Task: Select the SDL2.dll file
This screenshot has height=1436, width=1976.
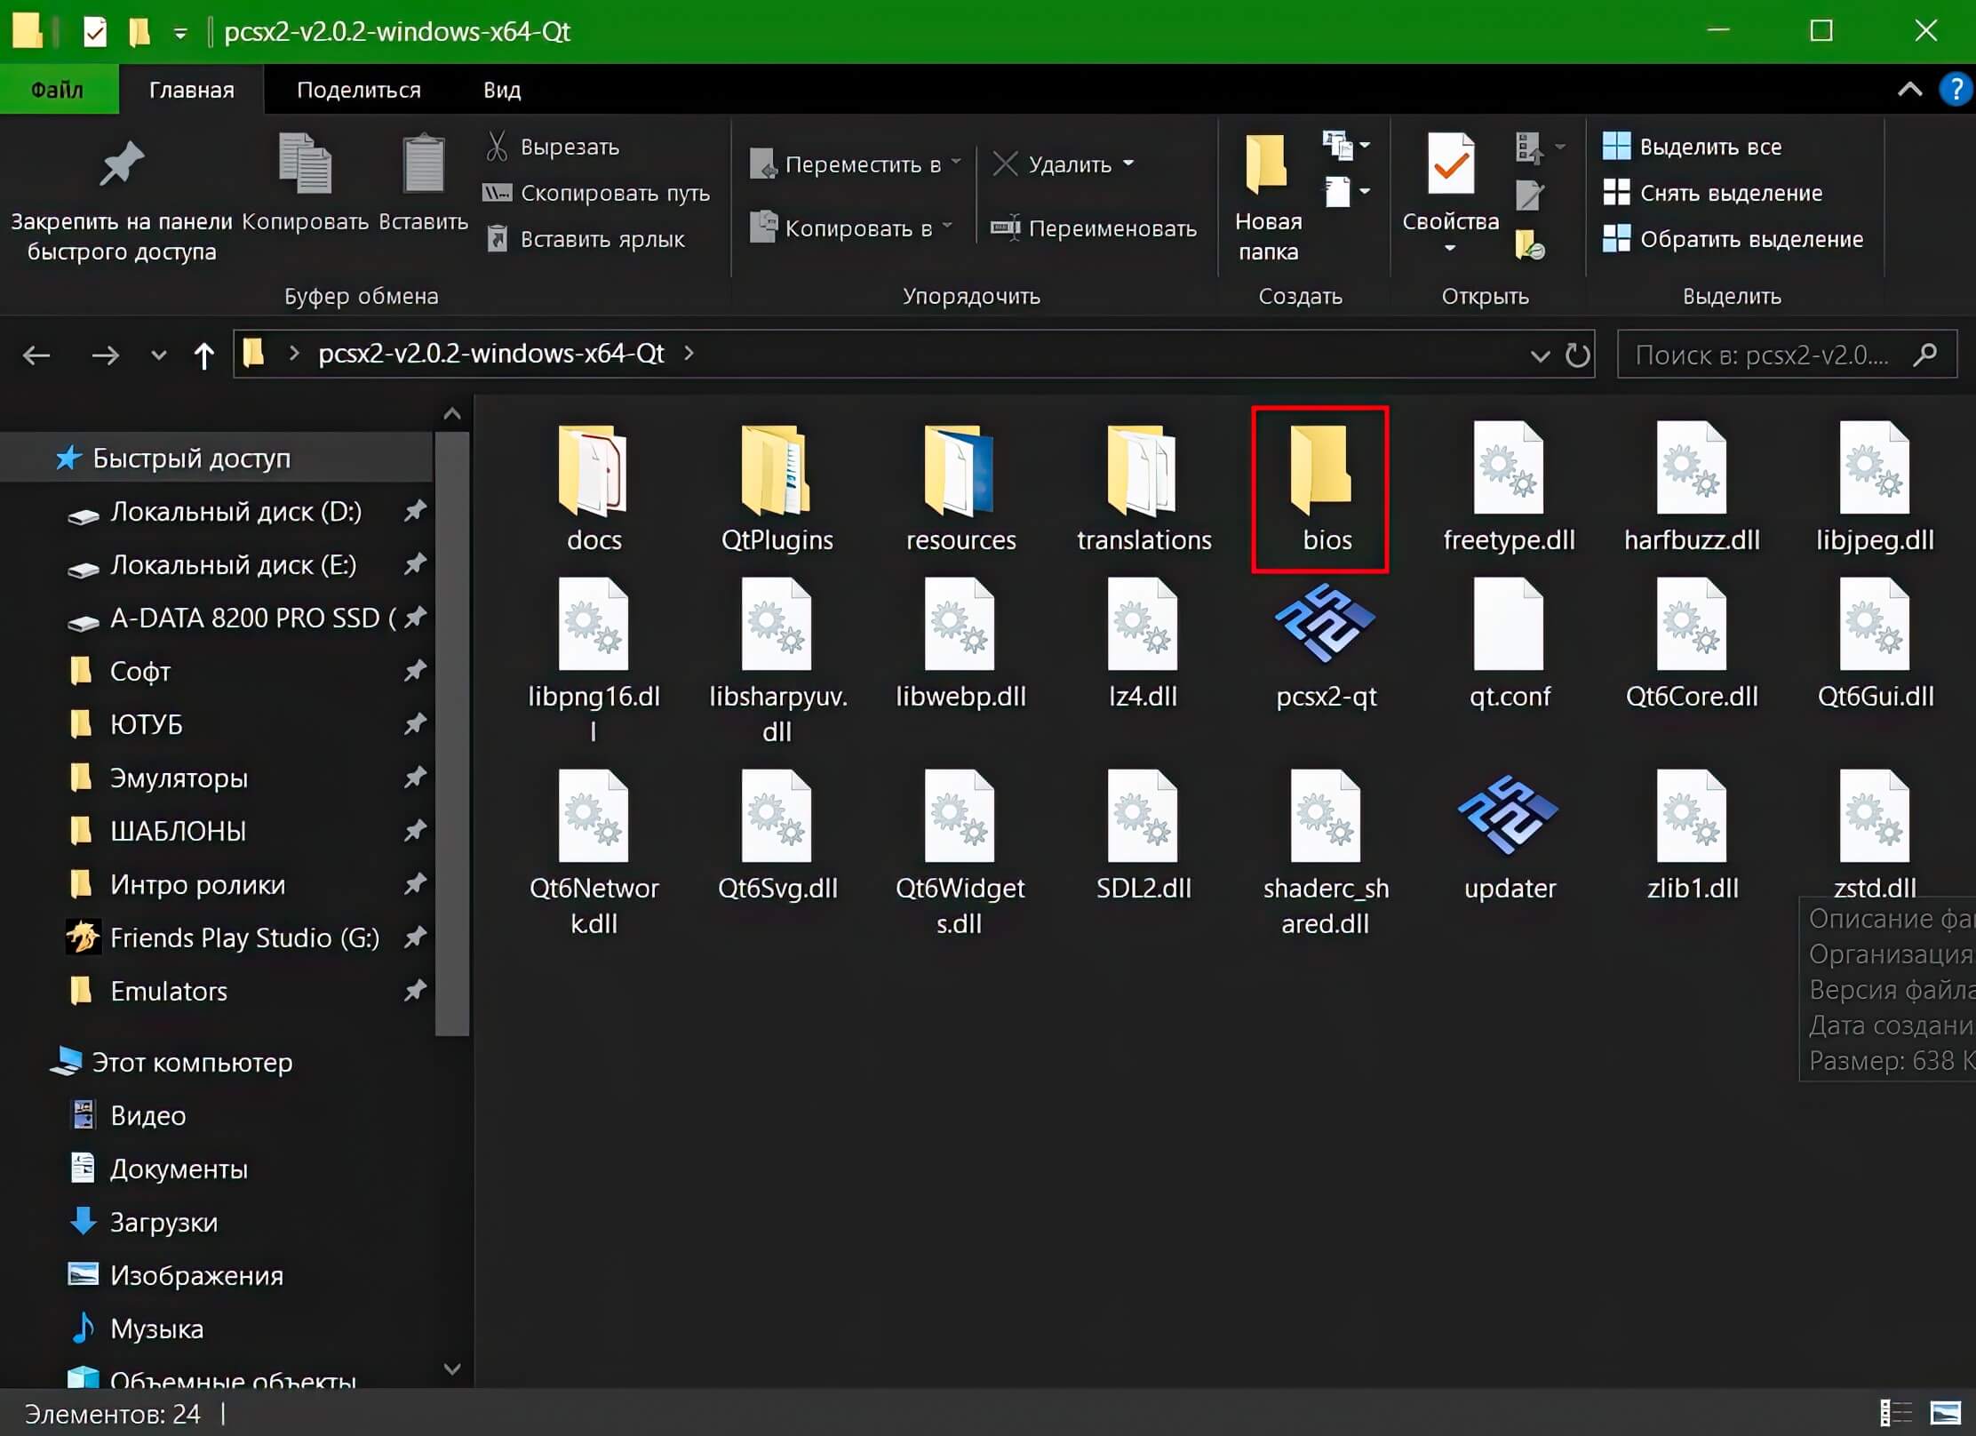Action: tap(1146, 833)
